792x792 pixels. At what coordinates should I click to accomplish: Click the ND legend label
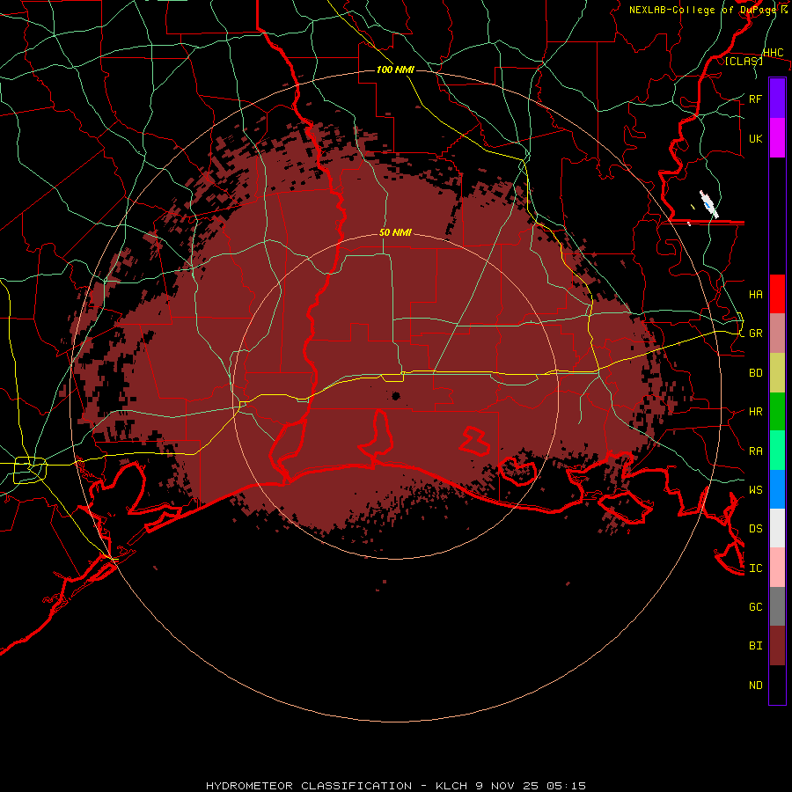[x=755, y=685]
